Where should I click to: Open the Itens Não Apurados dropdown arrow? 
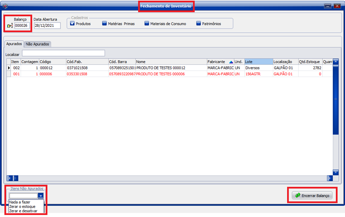(41, 196)
